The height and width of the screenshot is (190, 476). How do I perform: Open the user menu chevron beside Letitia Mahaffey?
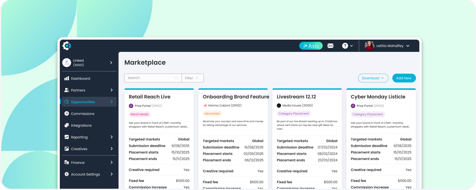point(408,46)
